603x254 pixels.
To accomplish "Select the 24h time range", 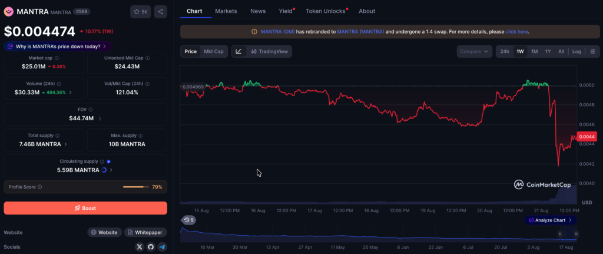I will click(505, 52).
